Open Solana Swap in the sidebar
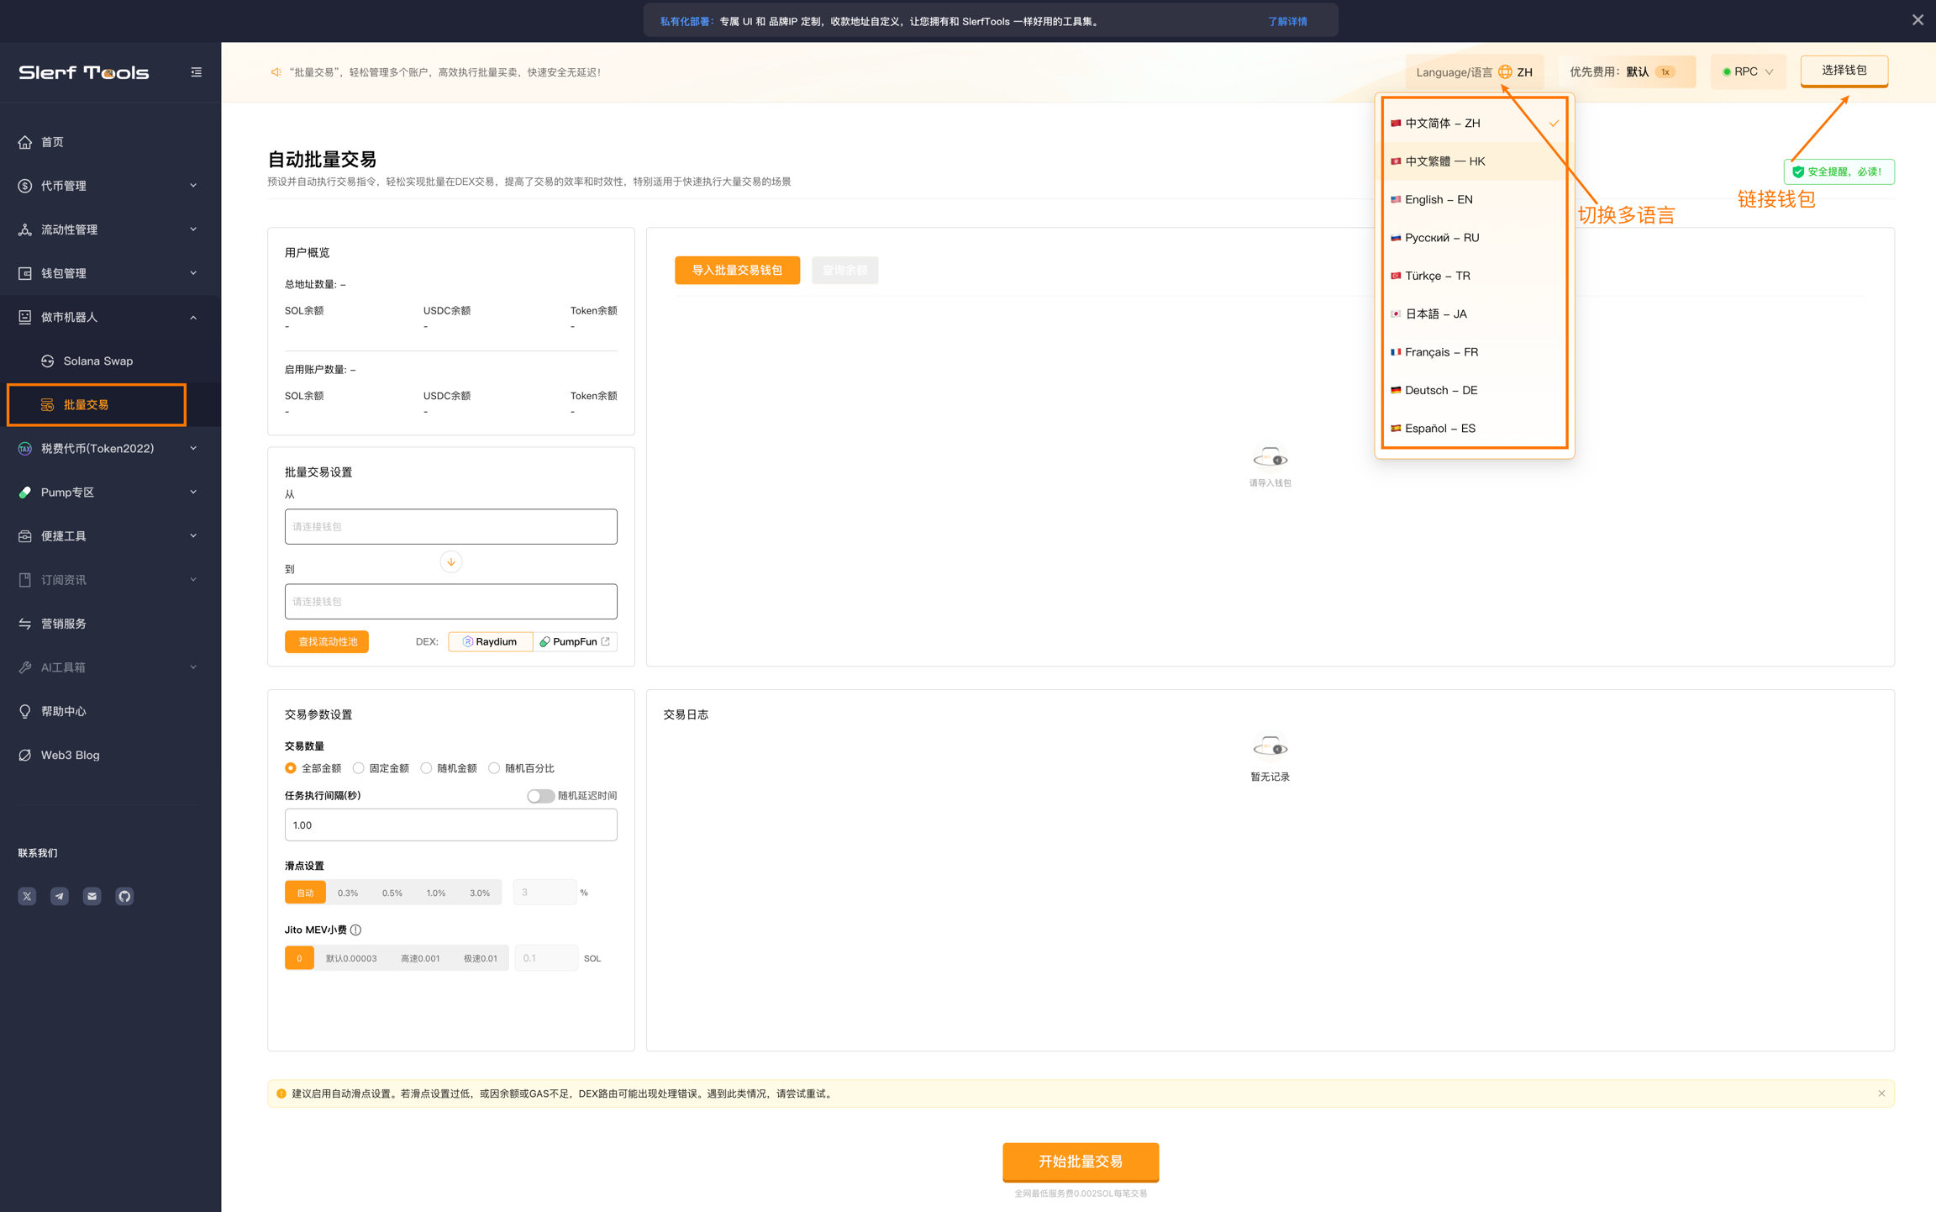 (98, 361)
